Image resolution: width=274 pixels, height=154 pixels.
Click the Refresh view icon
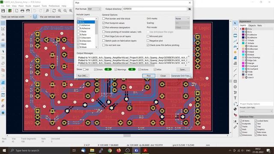tap(54, 11)
